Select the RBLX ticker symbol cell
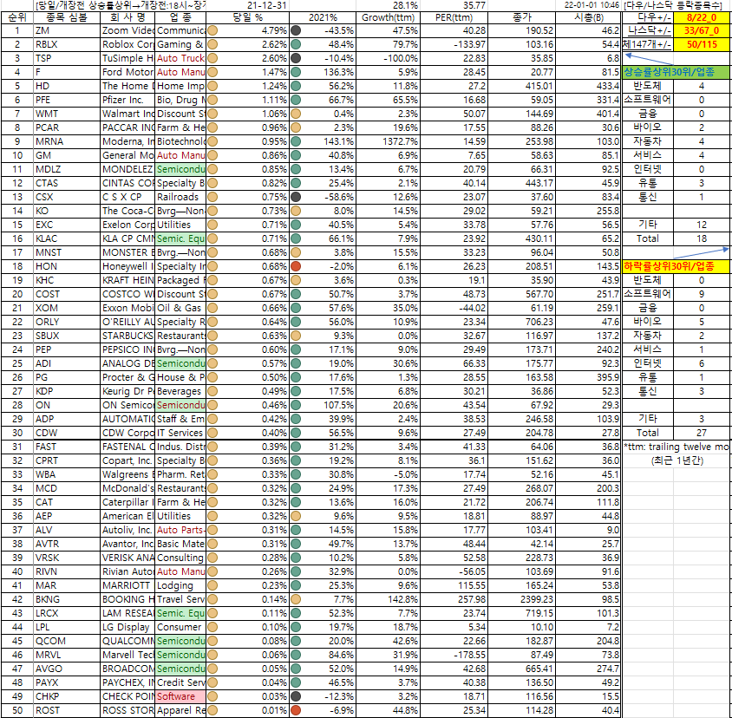 68,45
